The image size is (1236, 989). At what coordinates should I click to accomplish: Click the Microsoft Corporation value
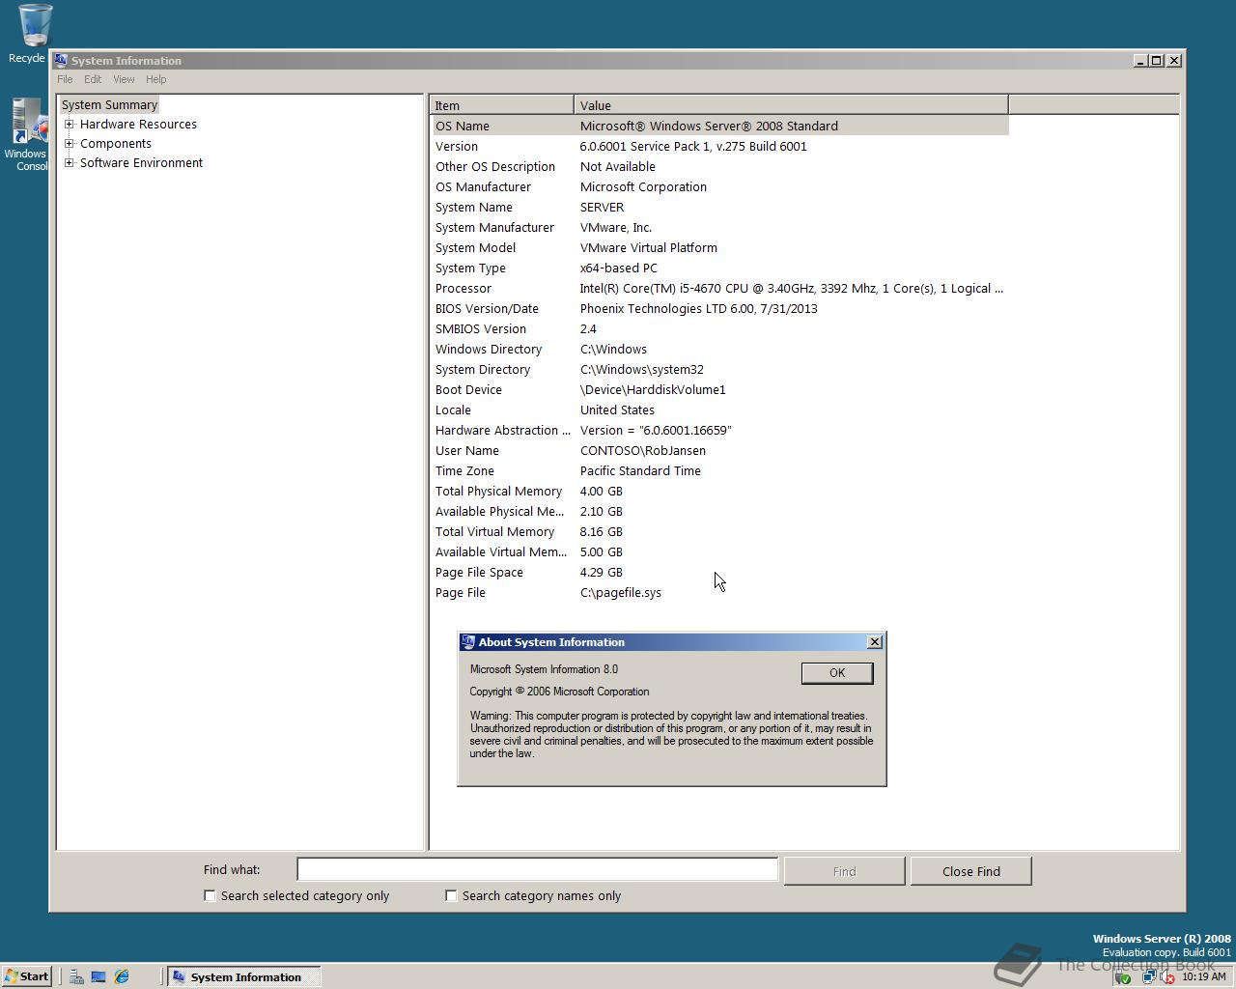[643, 187]
